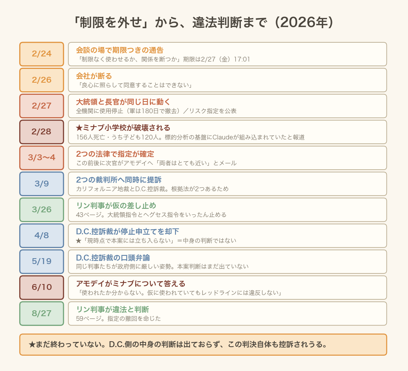Click heading 'リン判事が違法と判断'
This screenshot has width=408, height=371.
coord(112,309)
